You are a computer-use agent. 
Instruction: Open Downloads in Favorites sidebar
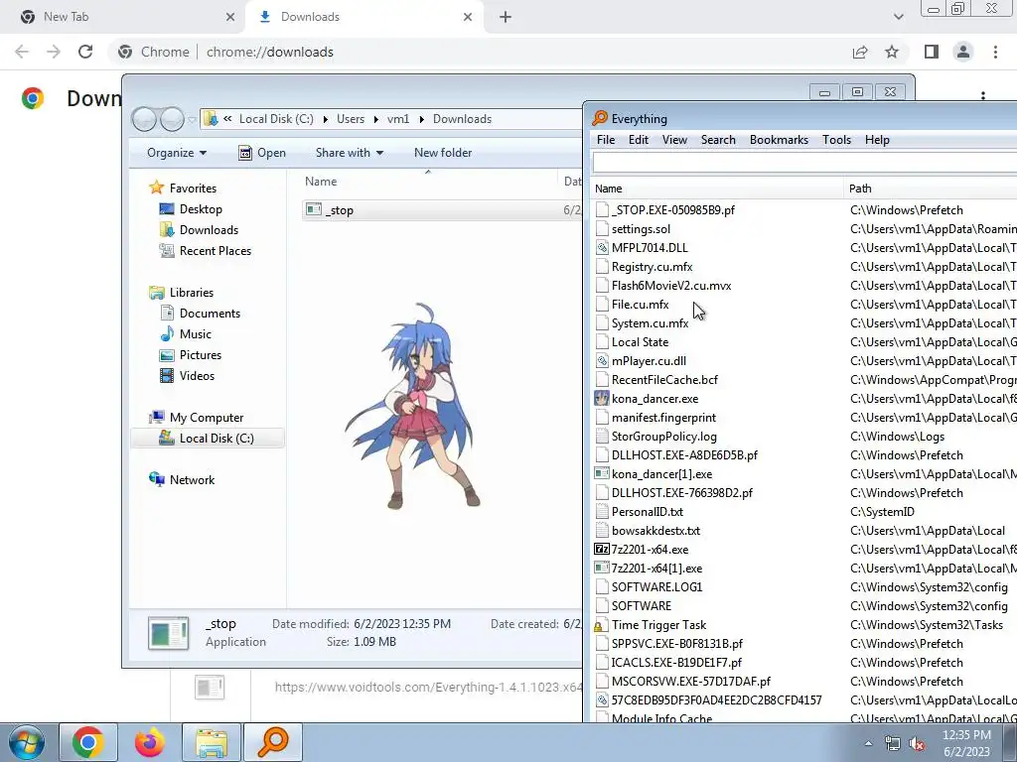[x=209, y=230]
